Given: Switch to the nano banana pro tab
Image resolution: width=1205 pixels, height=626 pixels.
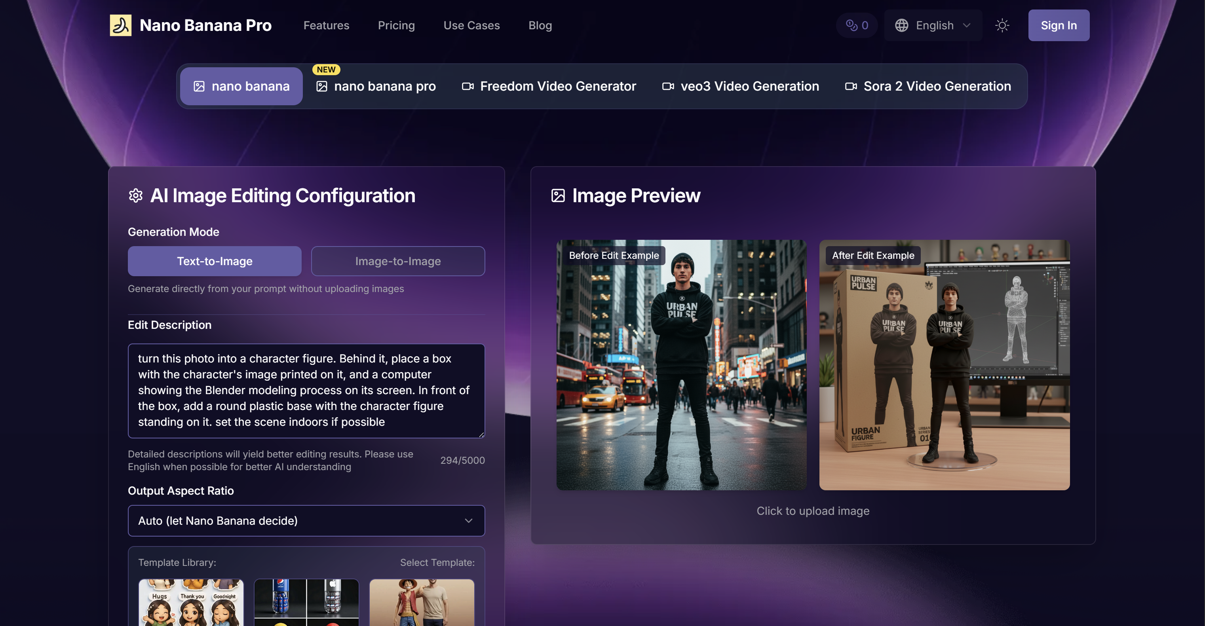Looking at the screenshot, I should 376,86.
